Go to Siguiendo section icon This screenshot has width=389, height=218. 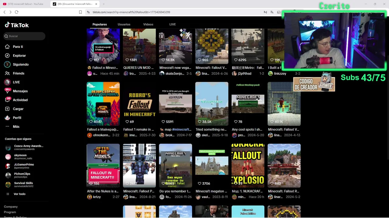pos(7,64)
